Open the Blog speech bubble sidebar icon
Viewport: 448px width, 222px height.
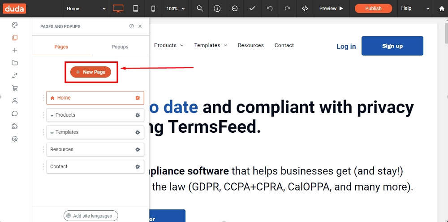pos(15,113)
